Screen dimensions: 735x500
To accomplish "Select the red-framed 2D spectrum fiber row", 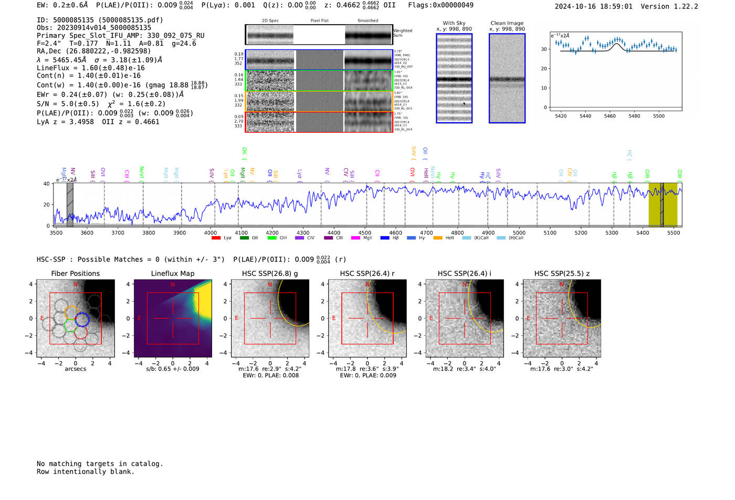I will click(x=319, y=122).
